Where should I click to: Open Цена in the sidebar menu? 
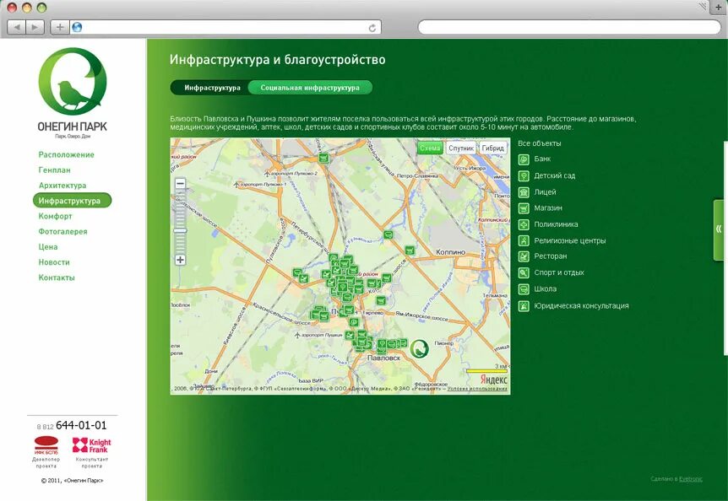click(48, 246)
